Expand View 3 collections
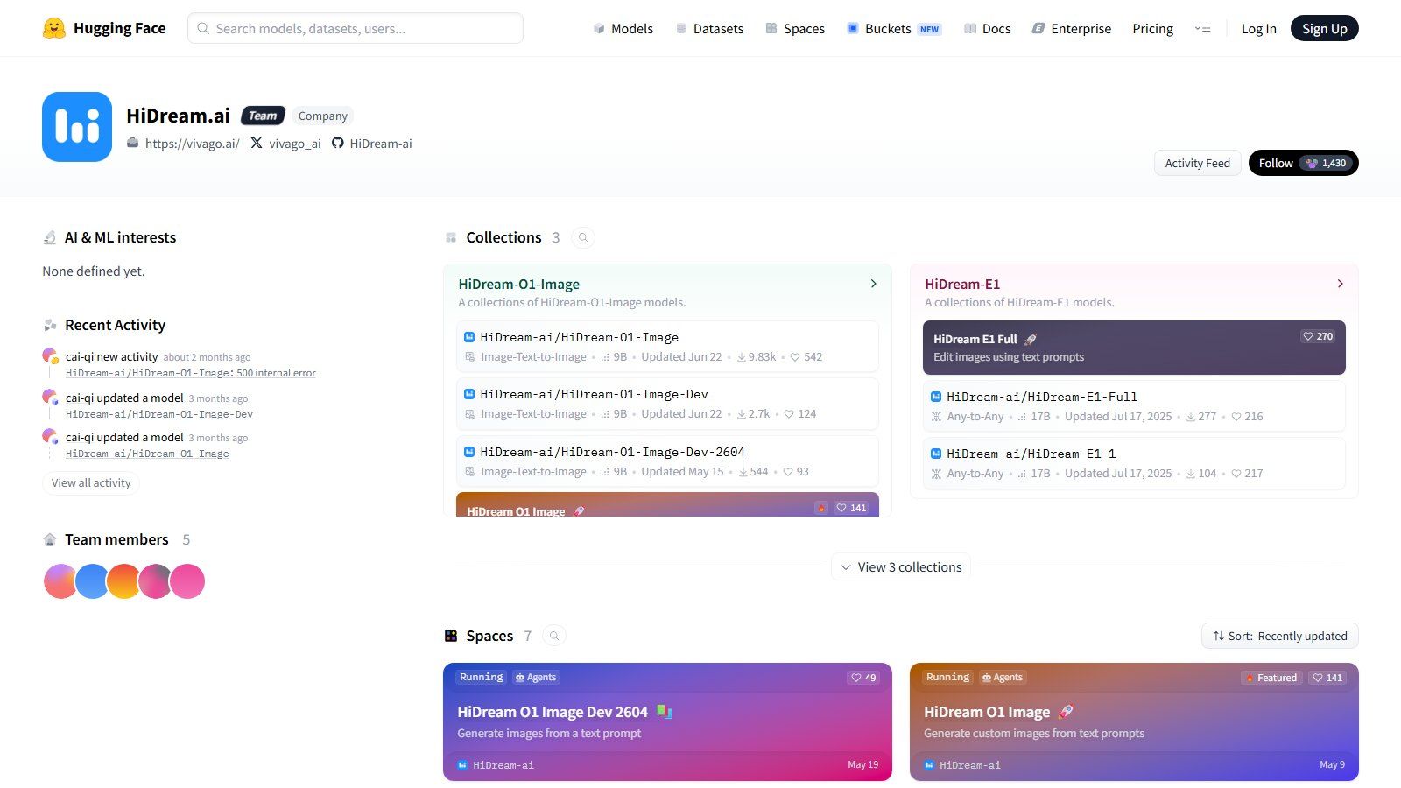Screen dimensions: 1401x788 [x=900, y=567]
